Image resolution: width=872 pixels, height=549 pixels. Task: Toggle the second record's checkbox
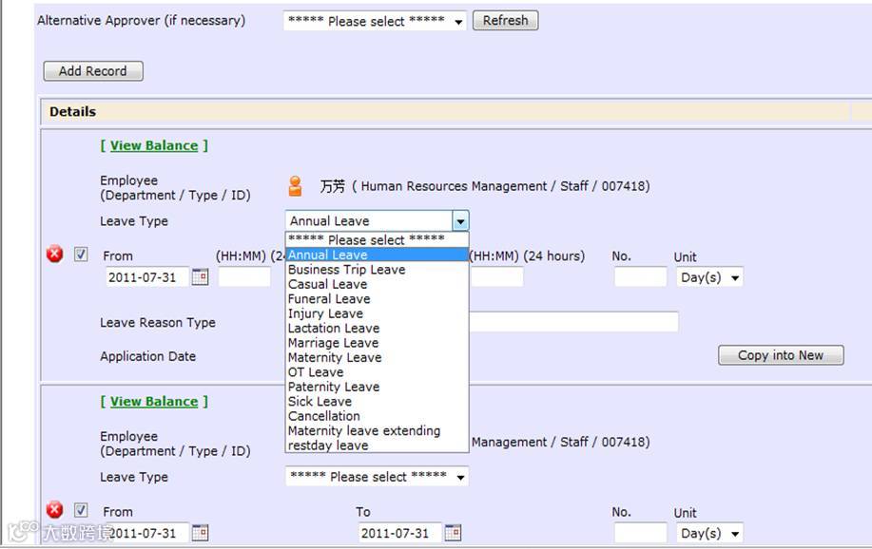pyautogui.click(x=81, y=510)
